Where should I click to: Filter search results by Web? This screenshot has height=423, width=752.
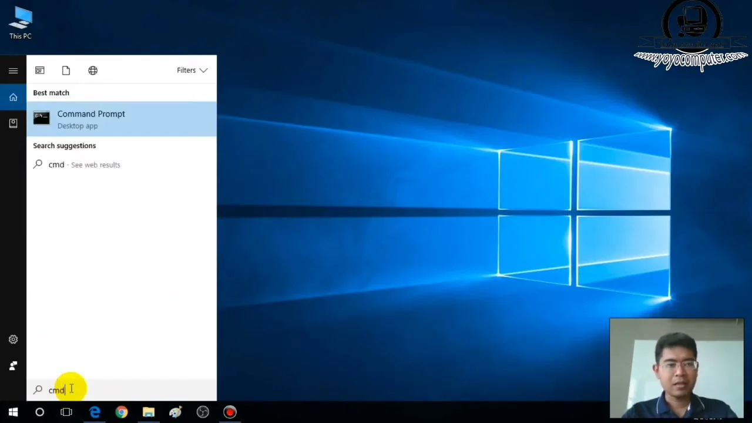pyautogui.click(x=93, y=70)
